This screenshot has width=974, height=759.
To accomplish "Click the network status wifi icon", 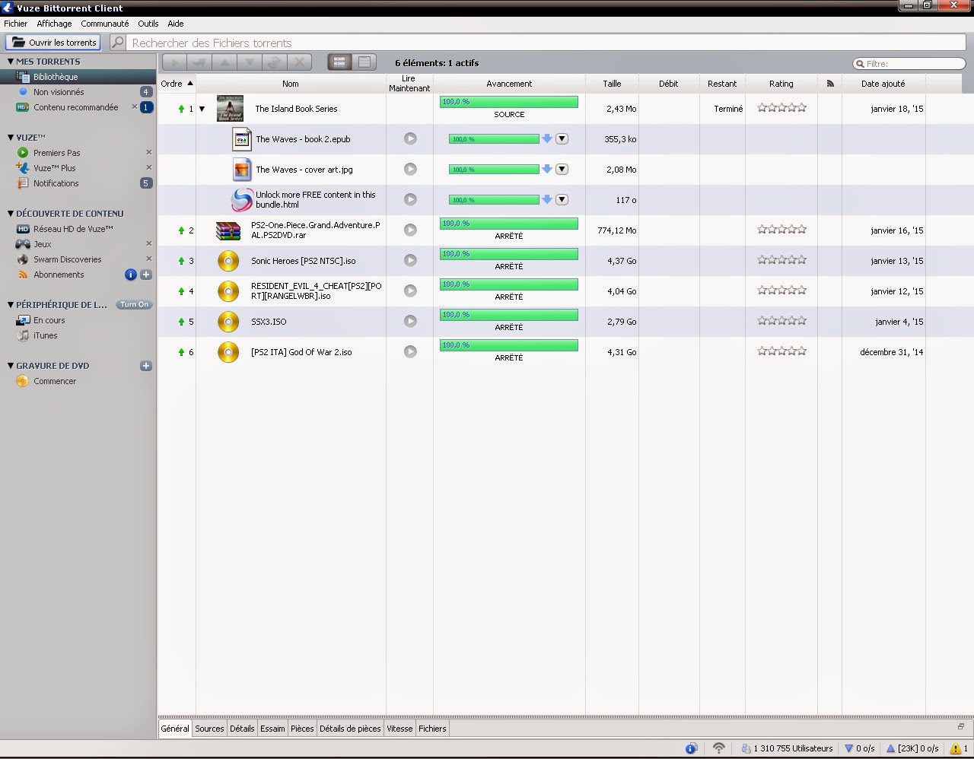I will click(x=718, y=748).
